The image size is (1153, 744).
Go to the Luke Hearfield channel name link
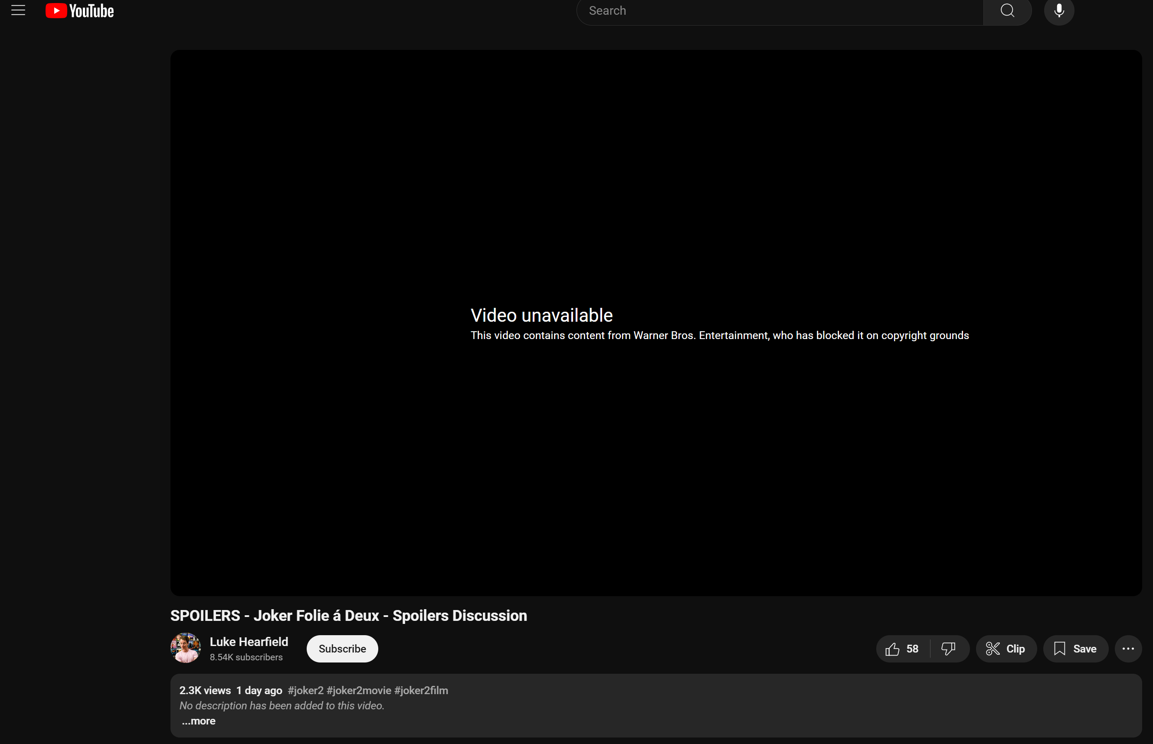pos(249,642)
